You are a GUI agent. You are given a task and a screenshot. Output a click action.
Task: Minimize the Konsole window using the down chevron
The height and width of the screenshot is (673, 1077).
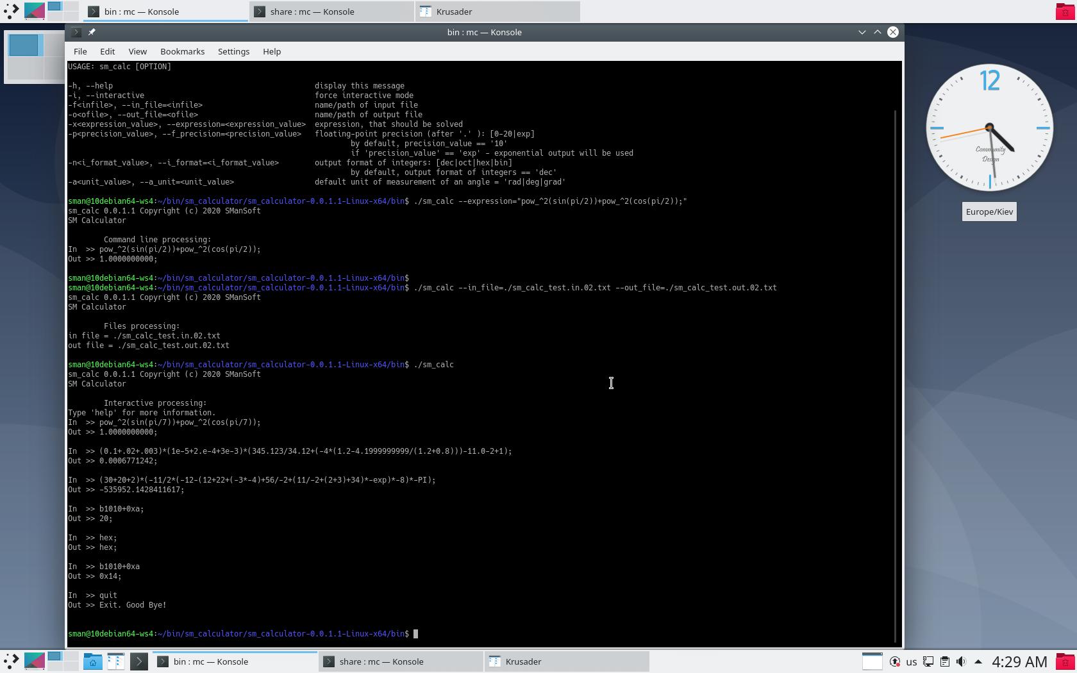[x=862, y=32]
